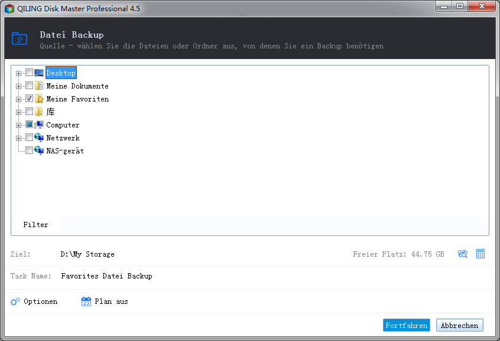Expand the Desktop tree node
Image resolution: width=500 pixels, height=341 pixels.
click(18, 73)
